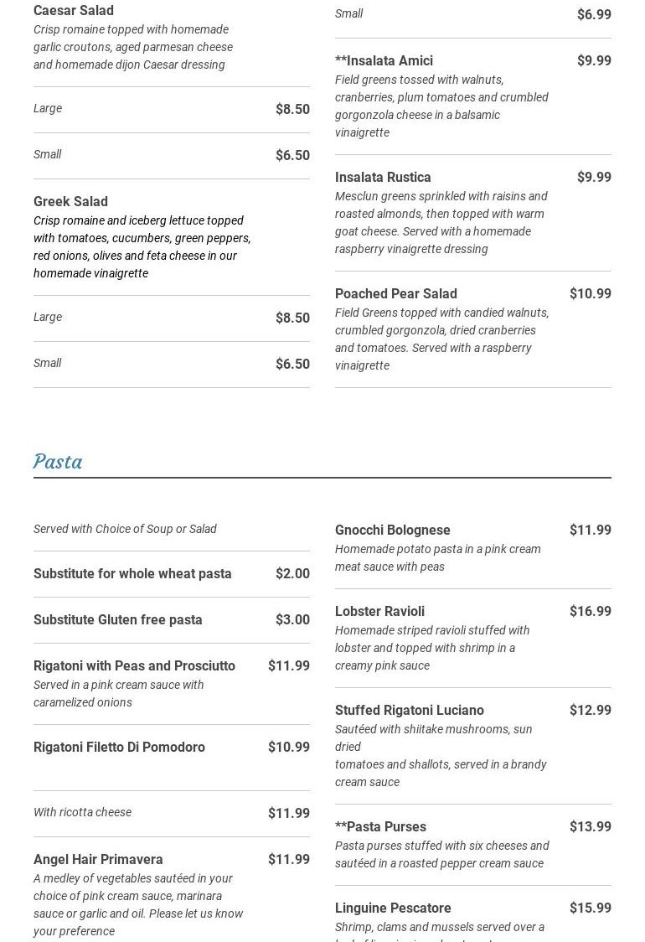Click the Gnocchi Bolognese title
This screenshot has width=645, height=942.
(393, 531)
